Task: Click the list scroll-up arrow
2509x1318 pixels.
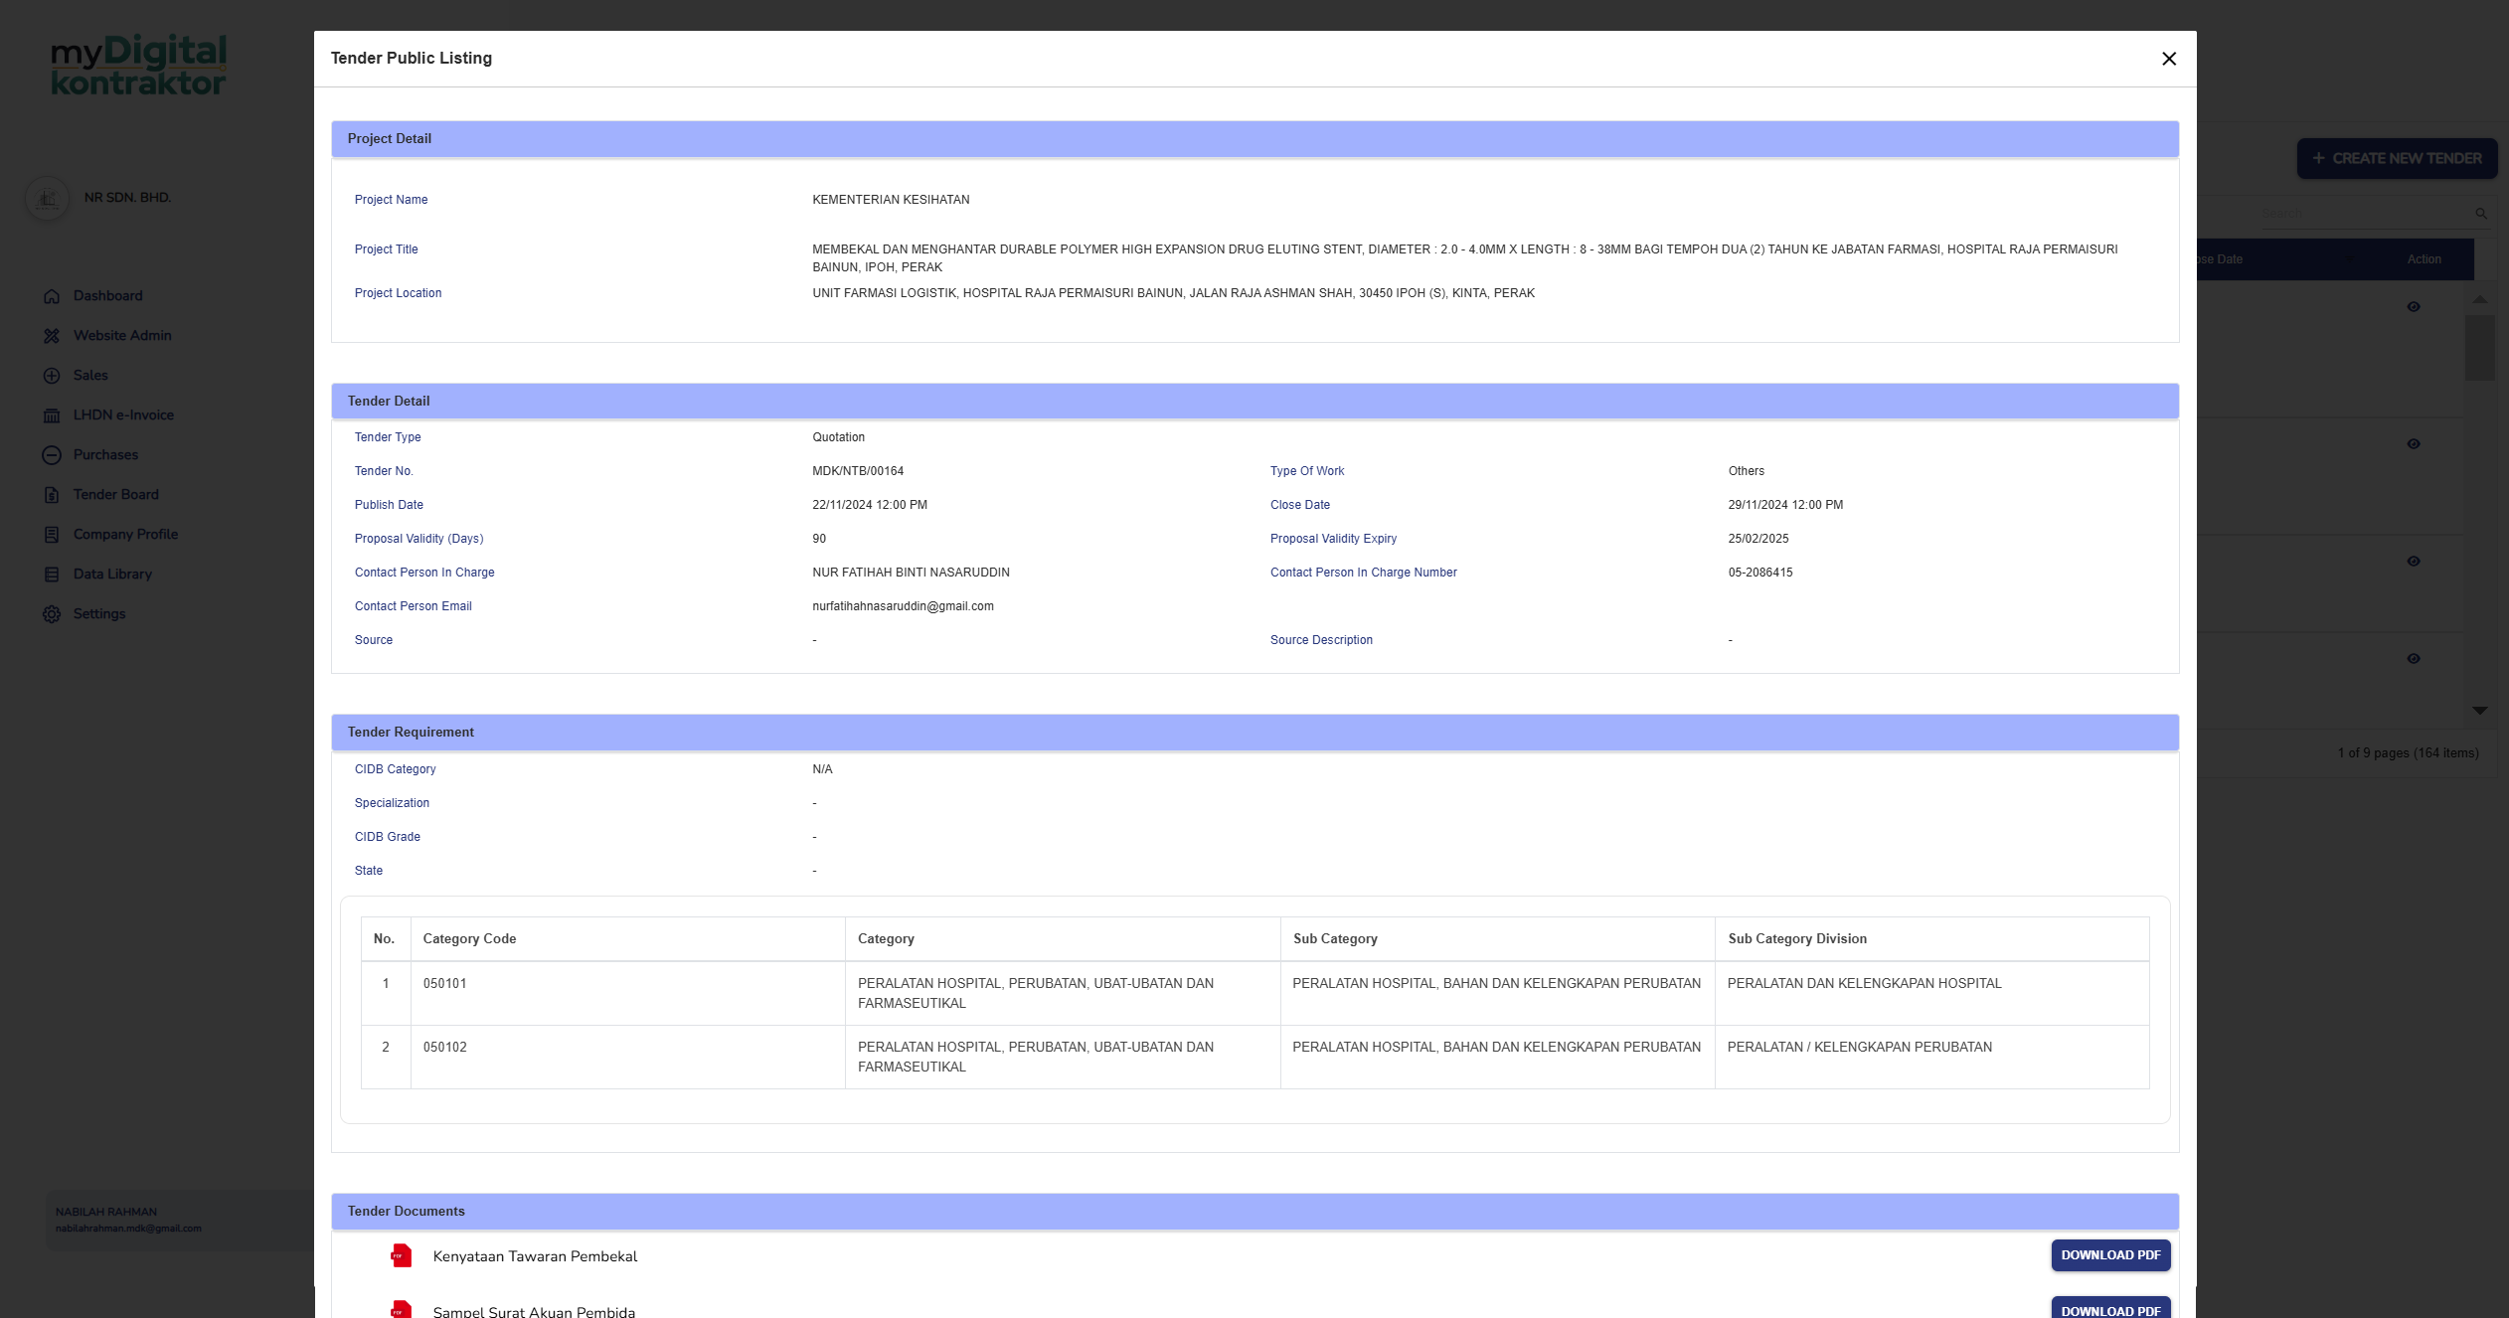Action: 2480,299
